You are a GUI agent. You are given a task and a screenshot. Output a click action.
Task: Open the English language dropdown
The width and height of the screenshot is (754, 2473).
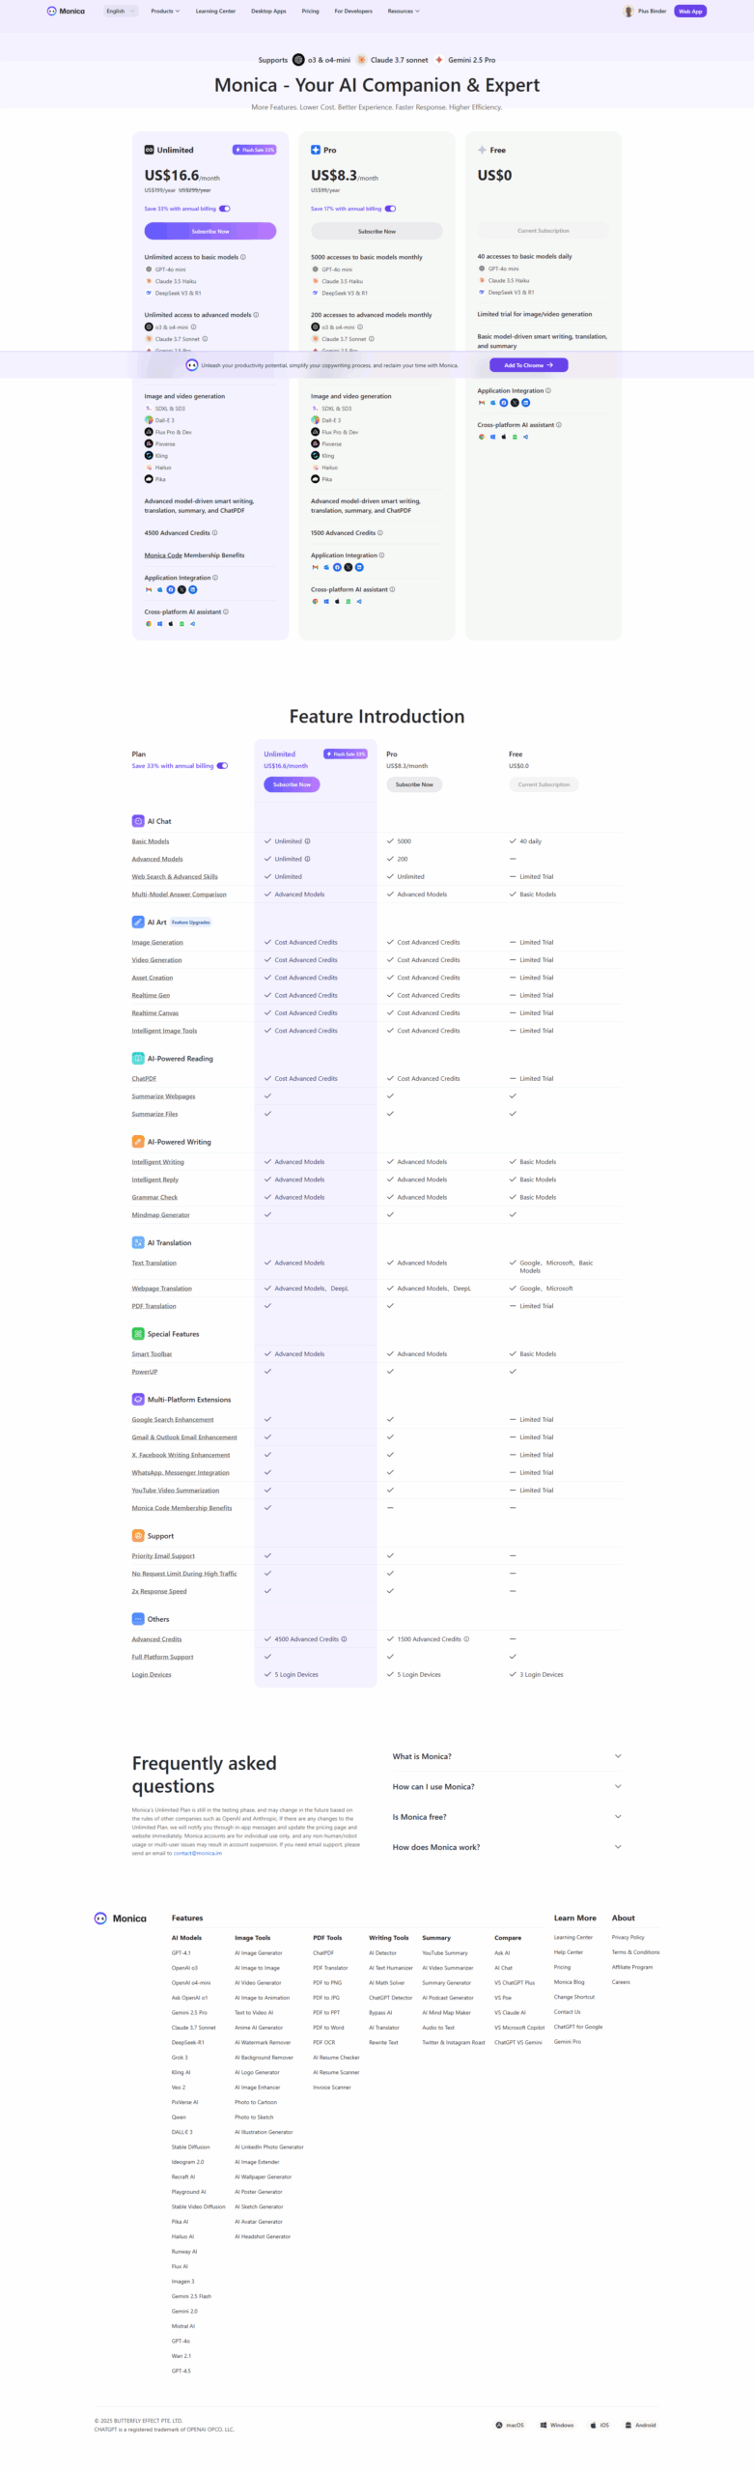[121, 12]
